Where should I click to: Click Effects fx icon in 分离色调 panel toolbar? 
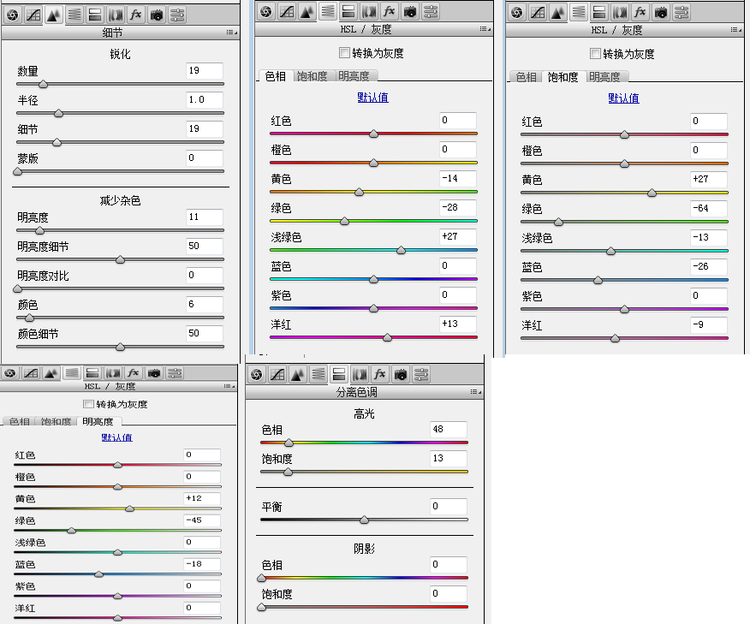click(x=380, y=375)
